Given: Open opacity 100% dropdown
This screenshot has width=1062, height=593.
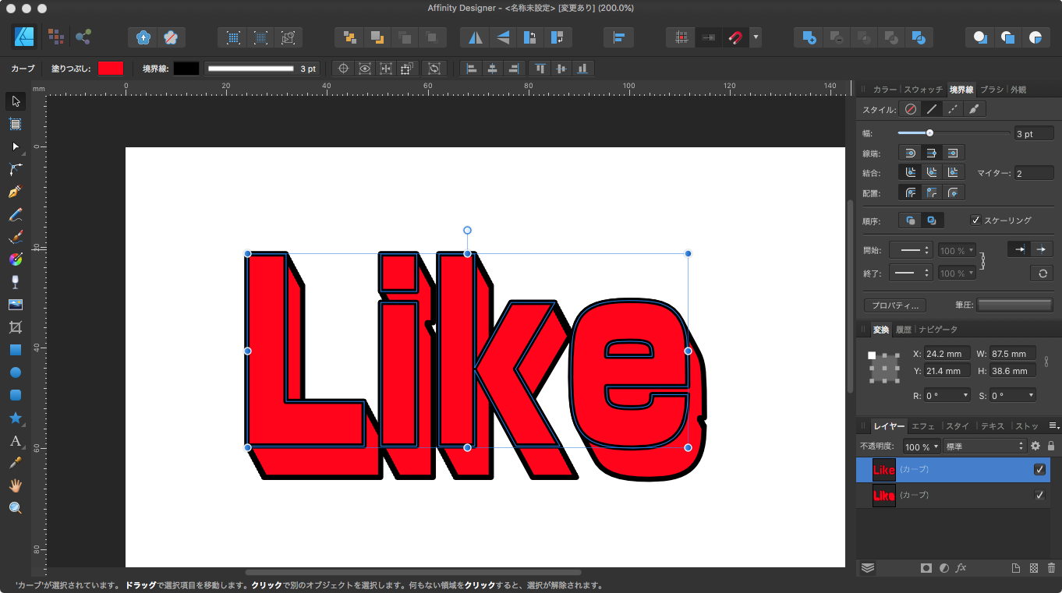Looking at the screenshot, I should pos(921,447).
